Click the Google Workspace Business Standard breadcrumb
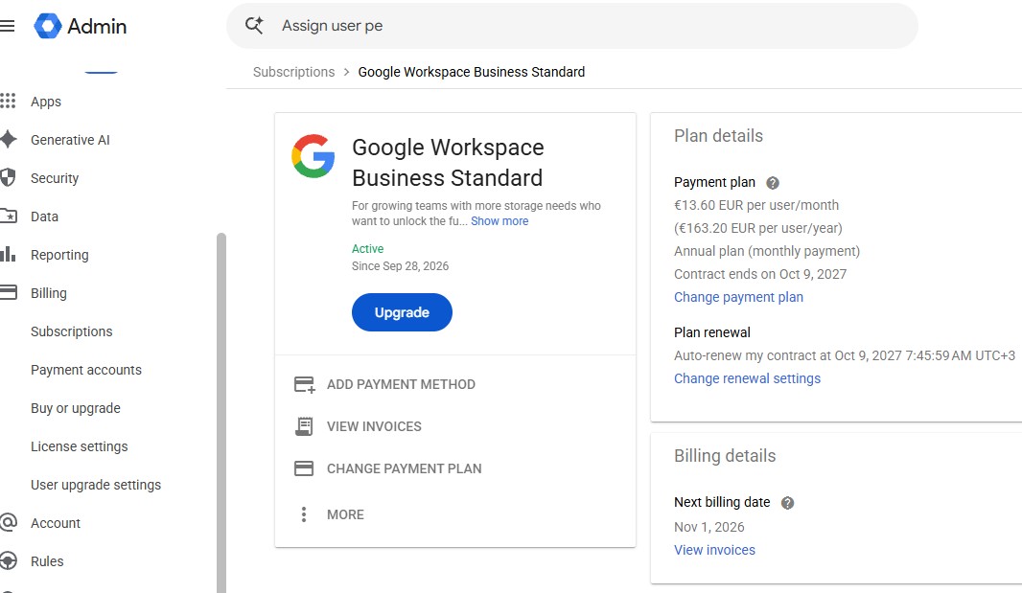The image size is (1022, 593). point(472,72)
